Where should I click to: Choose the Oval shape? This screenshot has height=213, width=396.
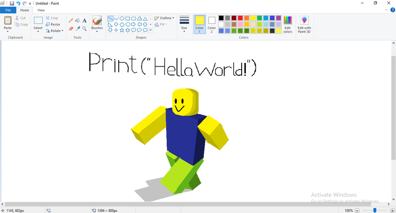122,18
